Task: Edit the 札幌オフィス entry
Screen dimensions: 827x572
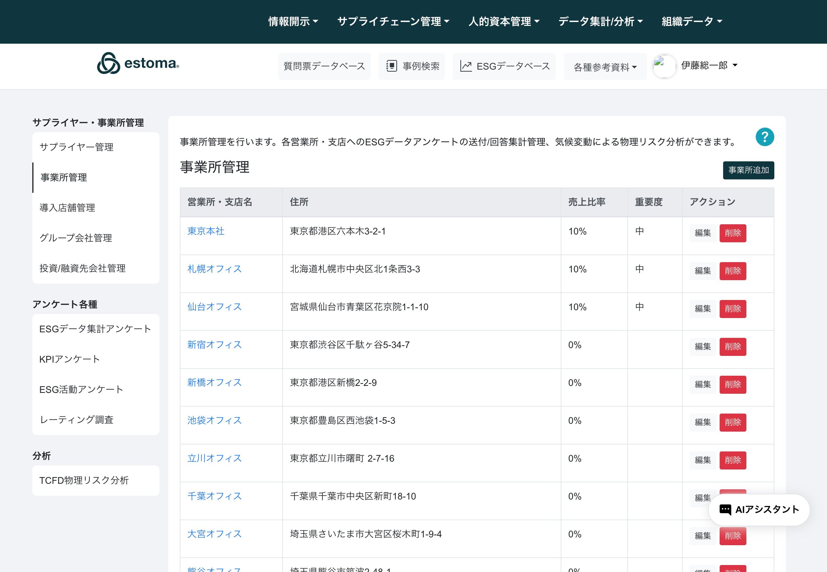Action: 702,271
